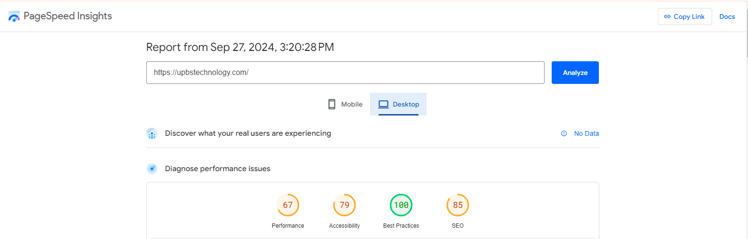
Task: Click the Analyze button
Action: (x=575, y=73)
